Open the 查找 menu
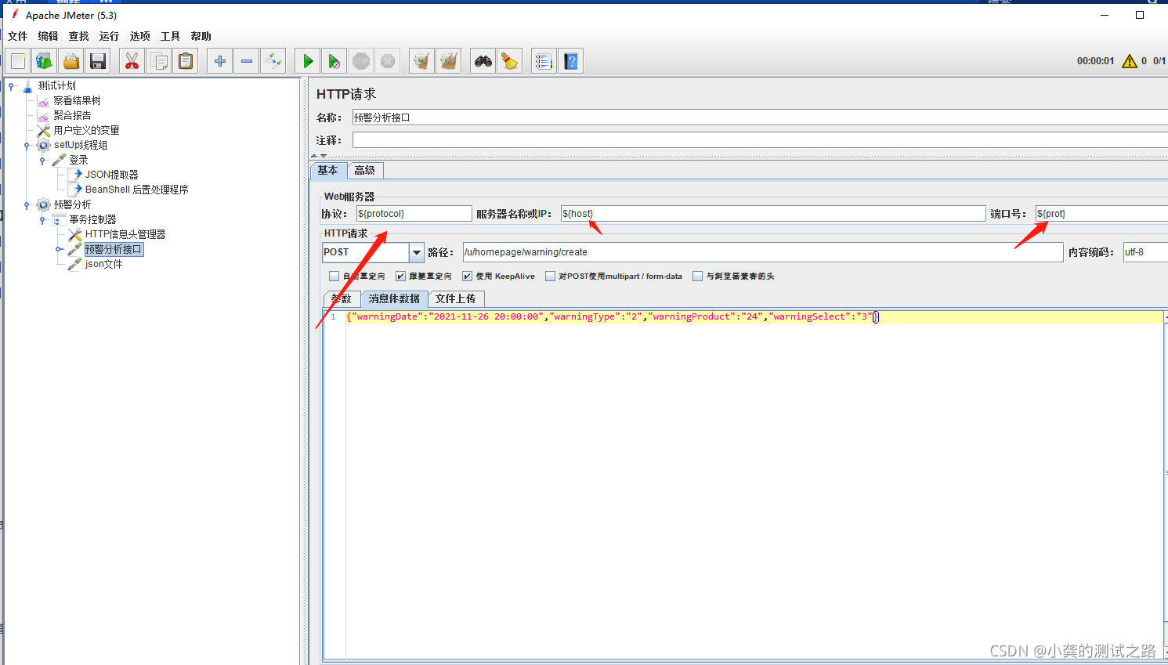 79,36
